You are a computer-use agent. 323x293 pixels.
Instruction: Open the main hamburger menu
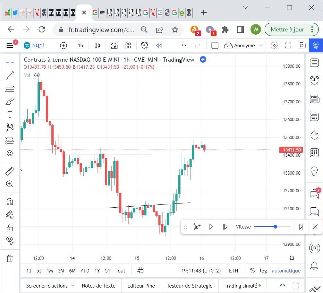coord(10,45)
